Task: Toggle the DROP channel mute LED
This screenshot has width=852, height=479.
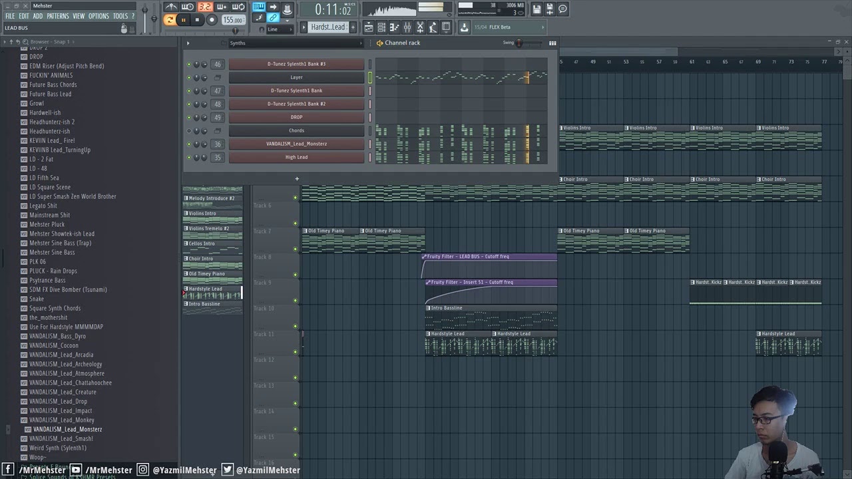Action: [188, 118]
